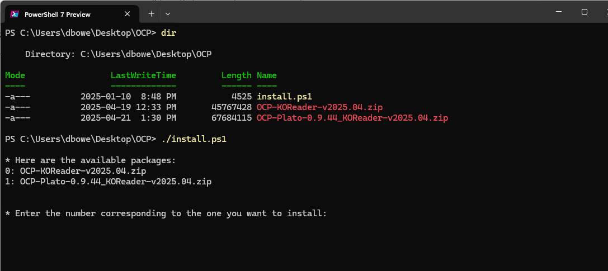
Task: Click the red OCP-KOReader zip file name
Action: coord(319,107)
